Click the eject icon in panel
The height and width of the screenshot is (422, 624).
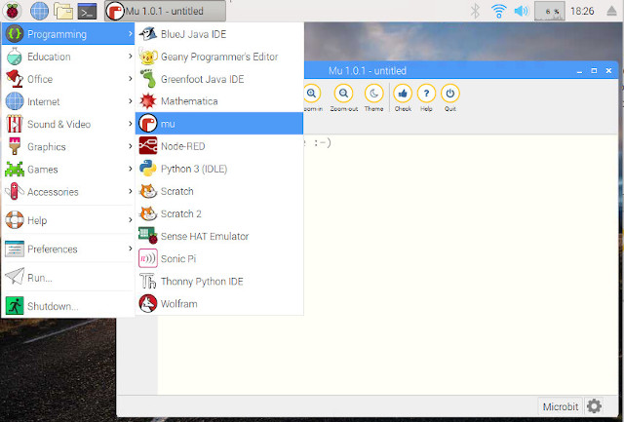611,11
